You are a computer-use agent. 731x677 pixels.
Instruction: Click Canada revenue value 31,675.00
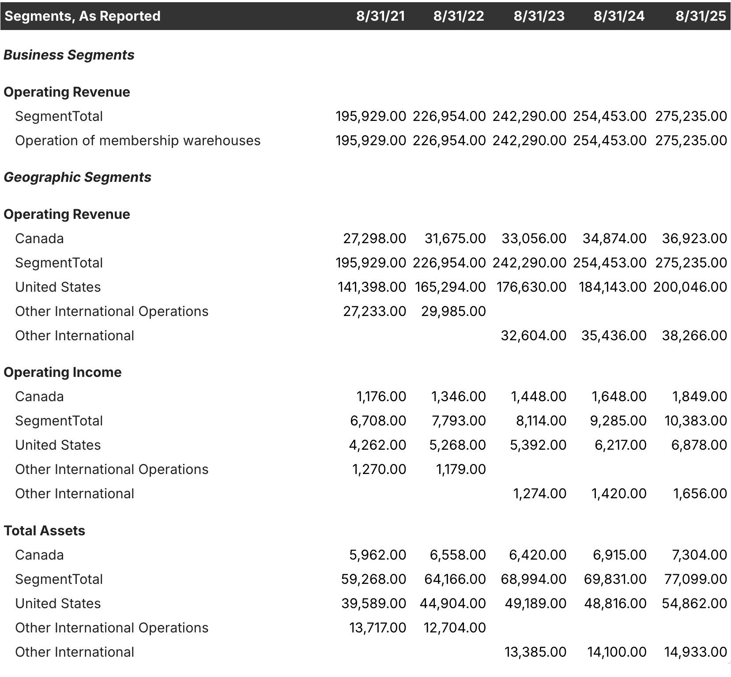click(455, 239)
